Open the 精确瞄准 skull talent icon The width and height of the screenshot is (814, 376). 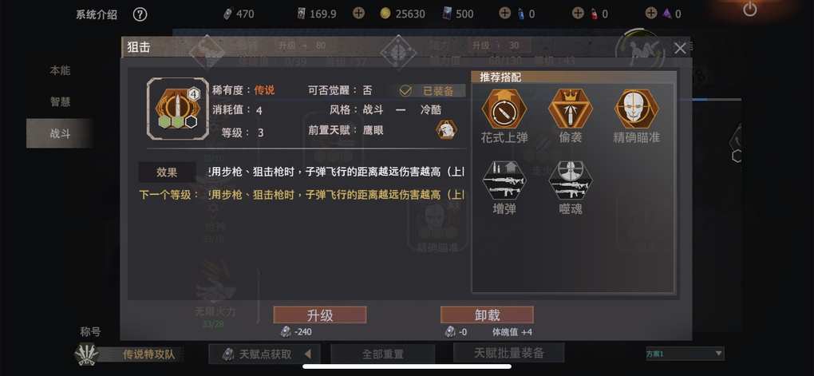(637, 109)
